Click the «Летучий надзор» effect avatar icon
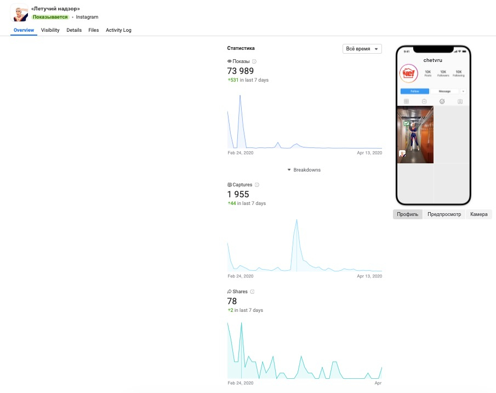Screen dimensions: 496x393 pos(19,13)
